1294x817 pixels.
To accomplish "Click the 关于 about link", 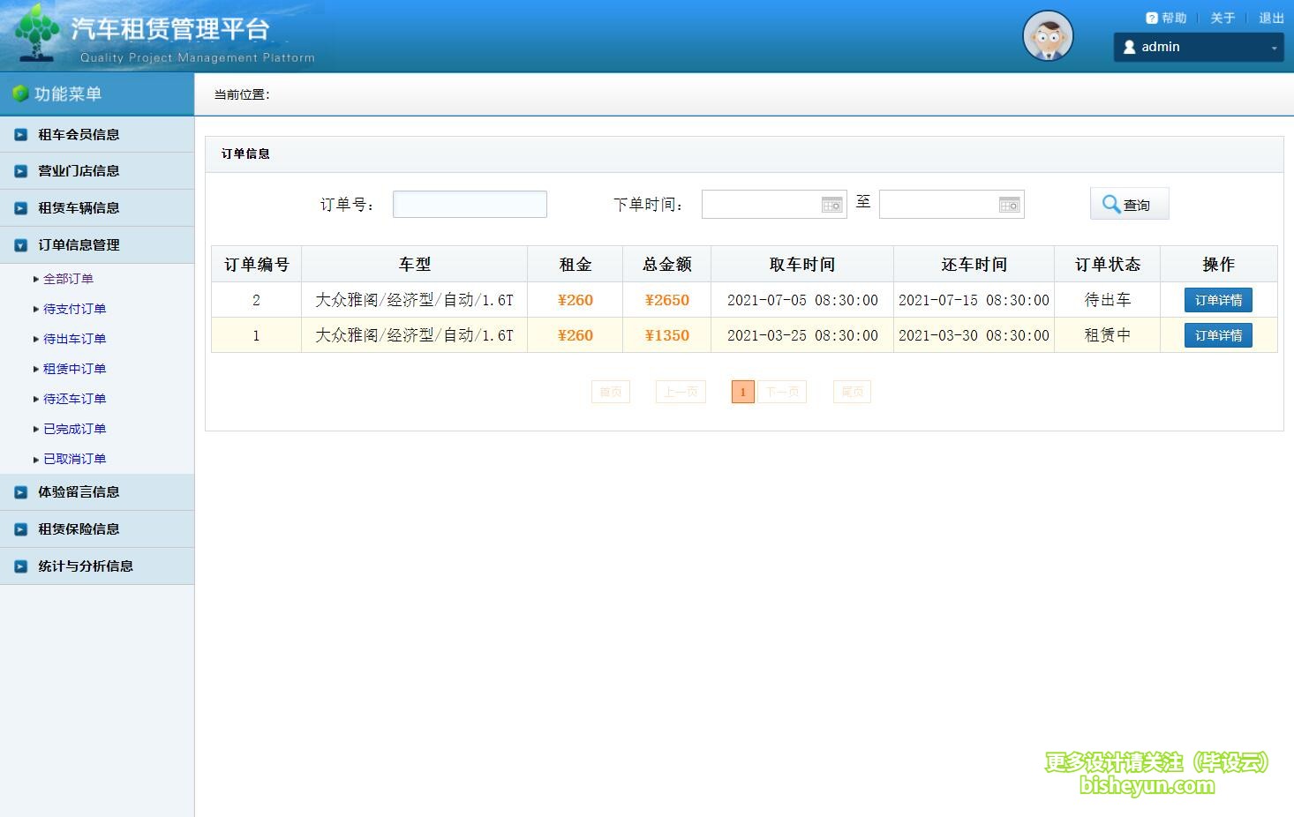I will (1222, 19).
